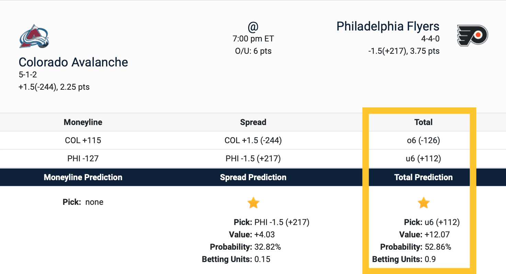Click the Moneyline column header
The width and height of the screenshot is (506, 274).
click(83, 122)
